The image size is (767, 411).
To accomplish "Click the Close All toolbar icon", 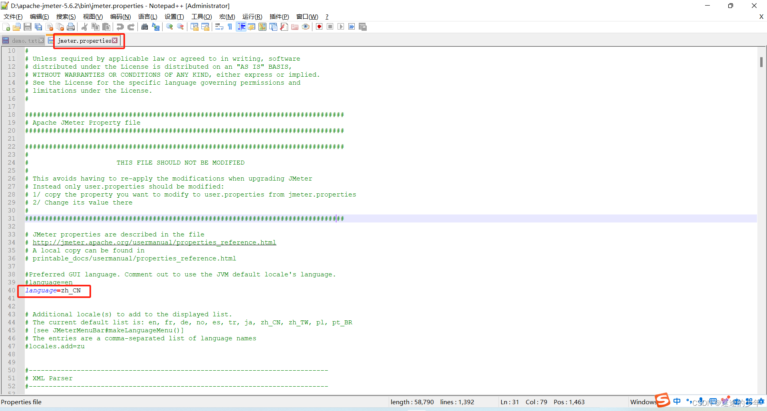I will click(60, 27).
